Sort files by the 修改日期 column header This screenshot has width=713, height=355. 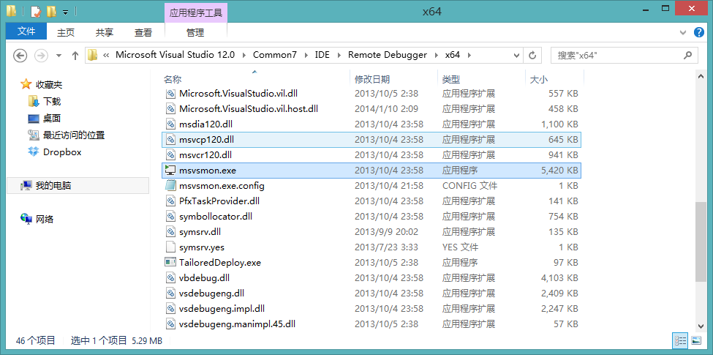pos(372,79)
